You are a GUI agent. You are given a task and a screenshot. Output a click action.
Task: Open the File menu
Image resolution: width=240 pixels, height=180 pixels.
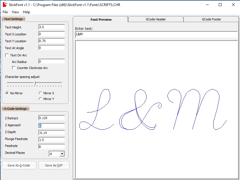pos(5,12)
